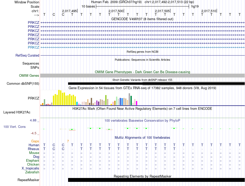Image resolution: width=245 pixels, height=186 pixels.
Task: Click the lime-green GTEx expression bar
Action: 106,100
